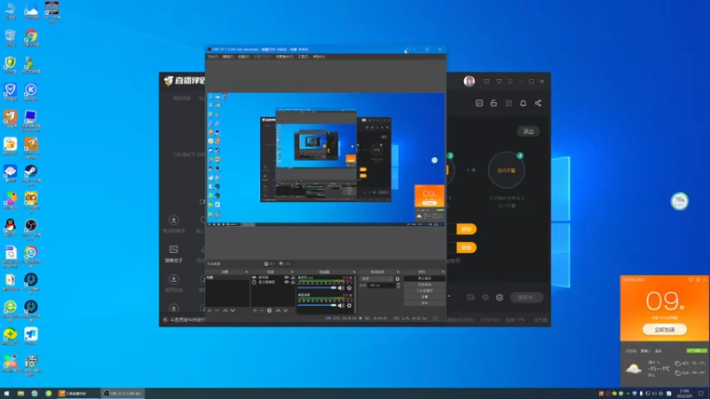This screenshot has height=399, width=710.
Task: Open OBS Tools menu
Action: click(x=303, y=57)
